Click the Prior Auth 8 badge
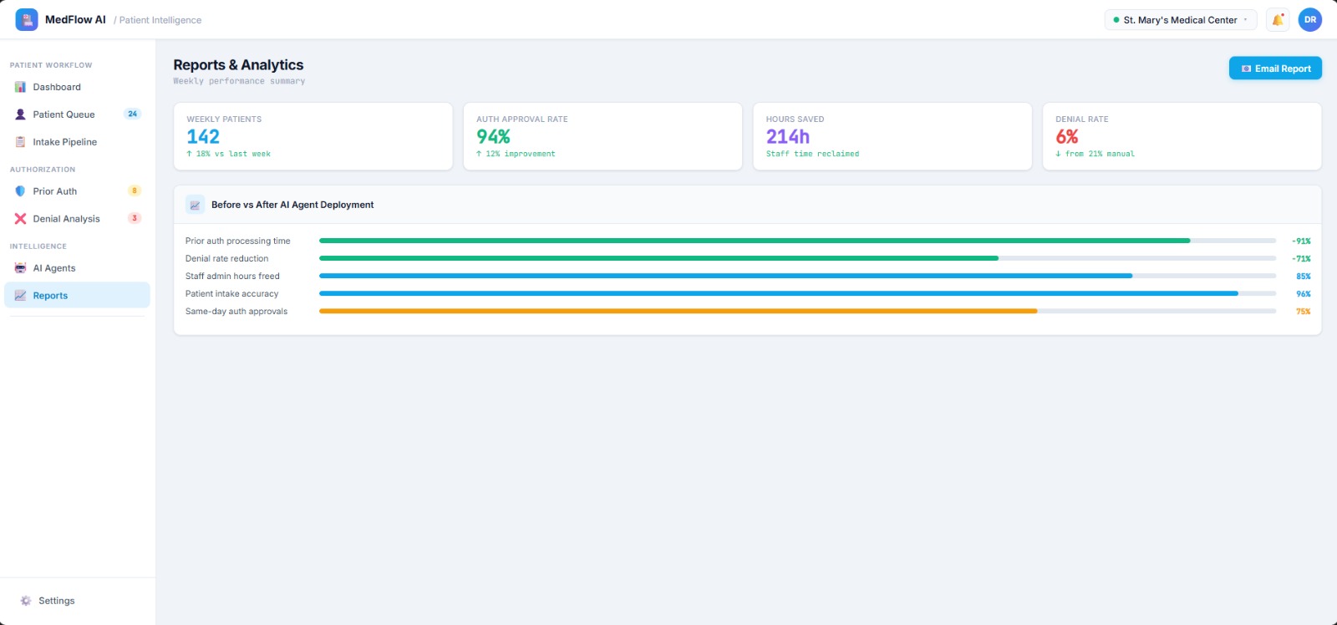The width and height of the screenshot is (1337, 625). tap(135, 191)
